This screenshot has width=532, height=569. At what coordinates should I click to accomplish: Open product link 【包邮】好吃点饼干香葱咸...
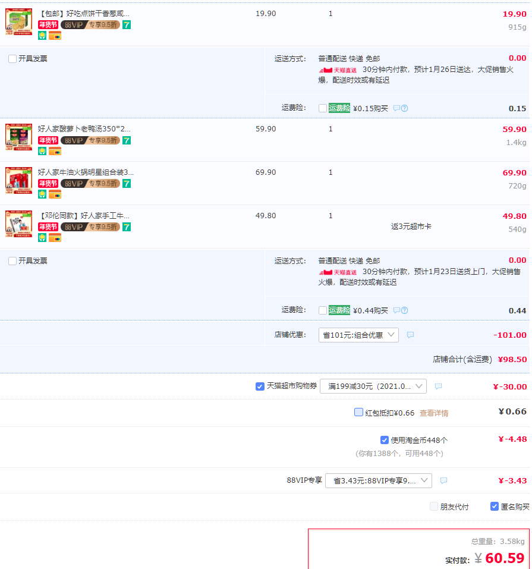pyautogui.click(x=83, y=14)
